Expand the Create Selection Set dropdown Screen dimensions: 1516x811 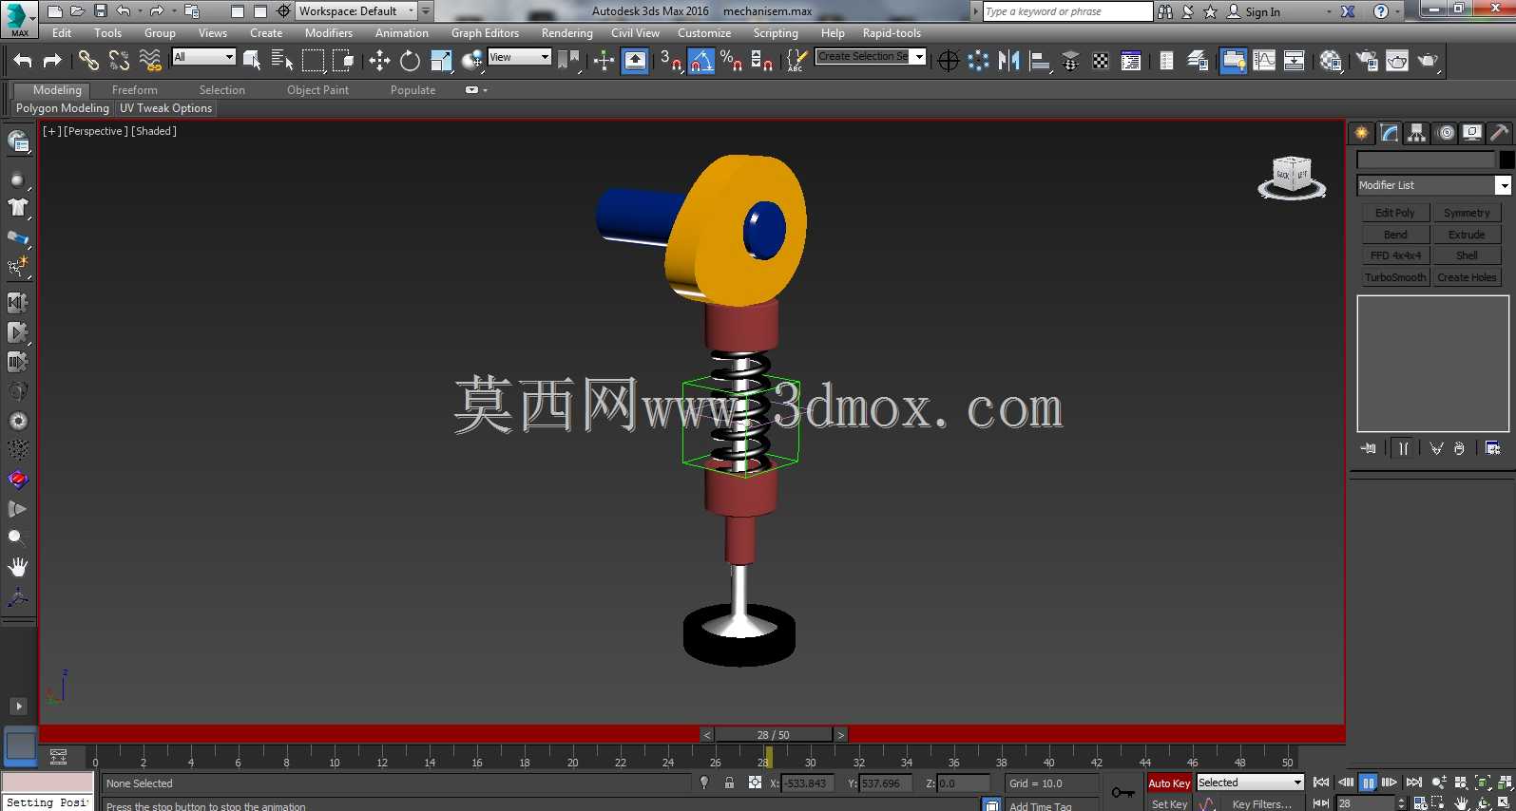click(x=919, y=57)
